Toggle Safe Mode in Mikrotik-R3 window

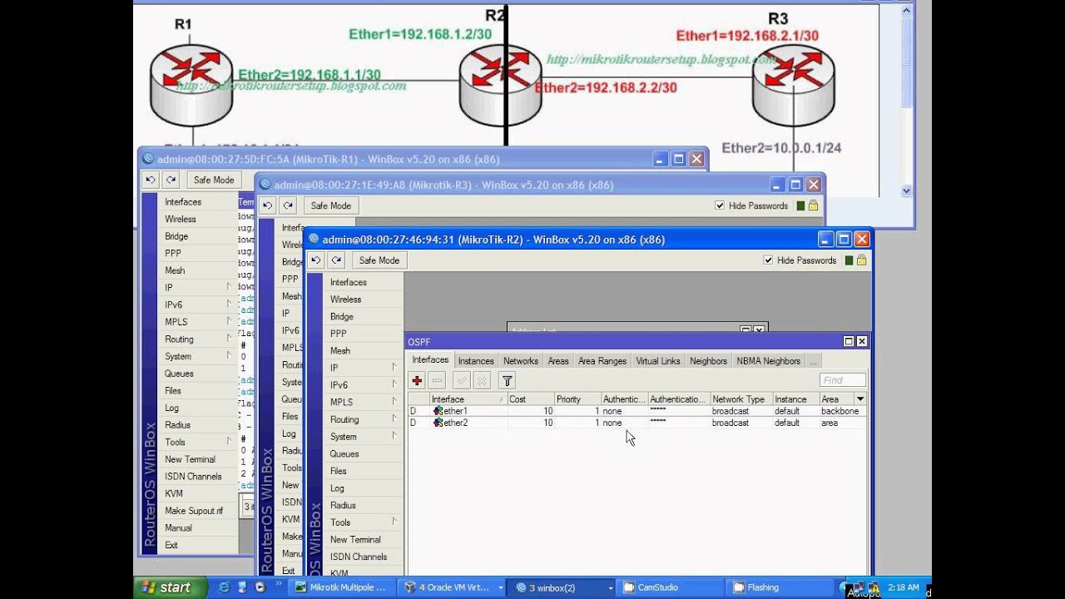tap(331, 205)
